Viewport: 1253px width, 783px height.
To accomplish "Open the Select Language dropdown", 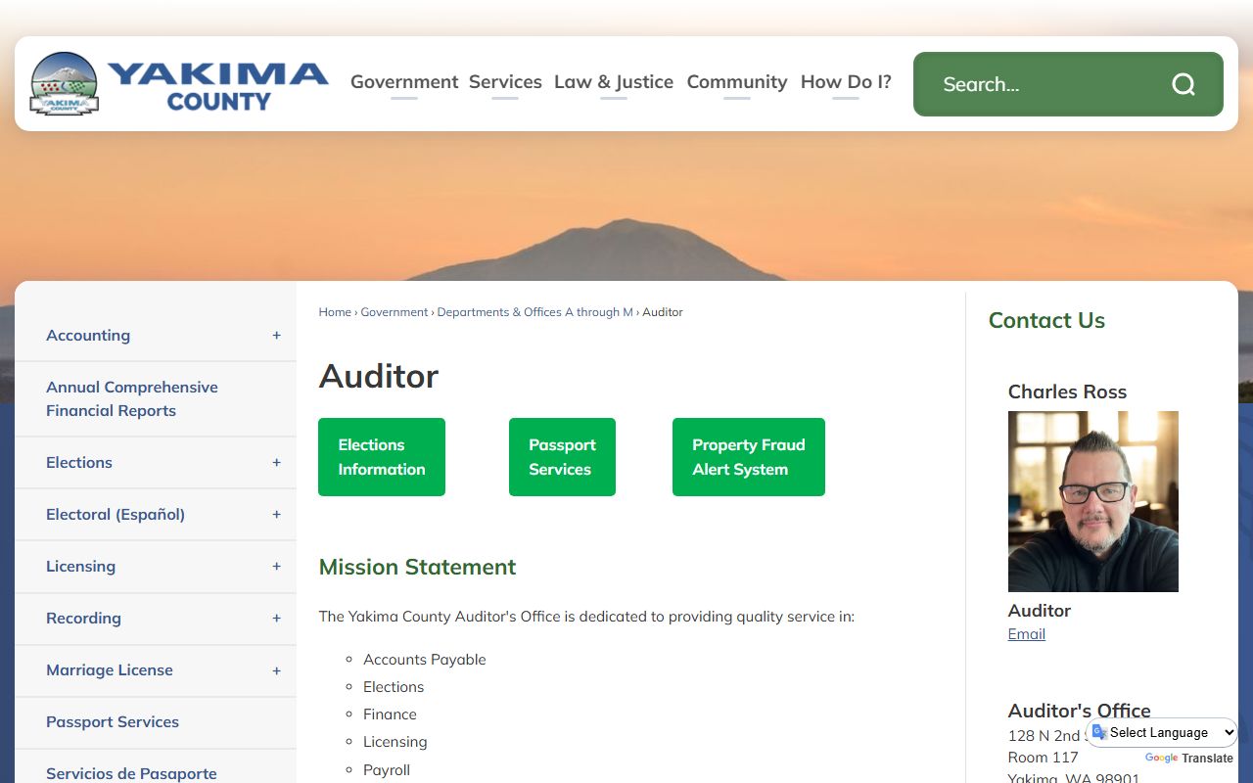I will tap(1162, 732).
